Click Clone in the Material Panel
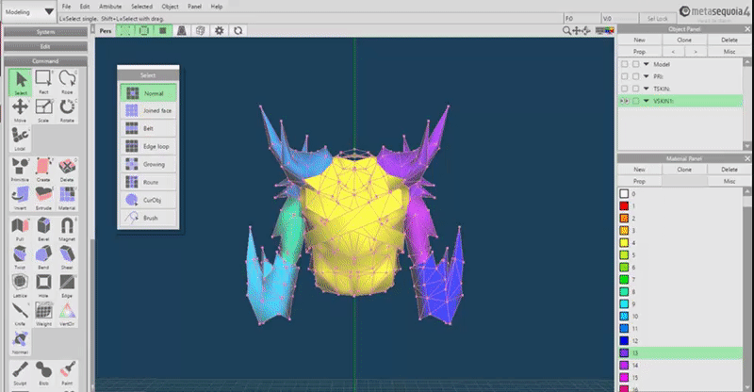754x392 pixels. click(x=684, y=170)
